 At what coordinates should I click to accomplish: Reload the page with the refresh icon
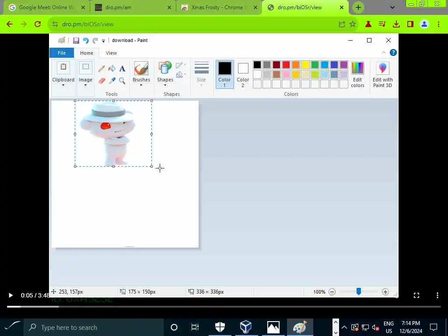(38, 24)
